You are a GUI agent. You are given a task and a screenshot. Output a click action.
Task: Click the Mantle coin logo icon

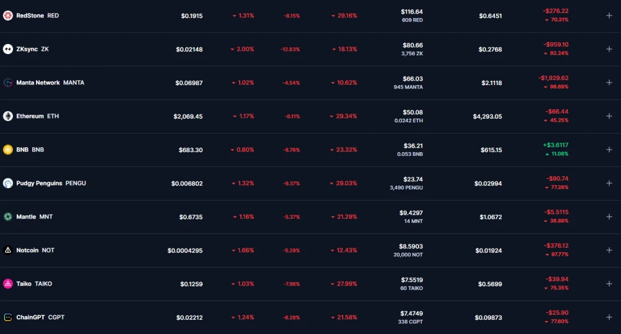pyautogui.click(x=8, y=217)
